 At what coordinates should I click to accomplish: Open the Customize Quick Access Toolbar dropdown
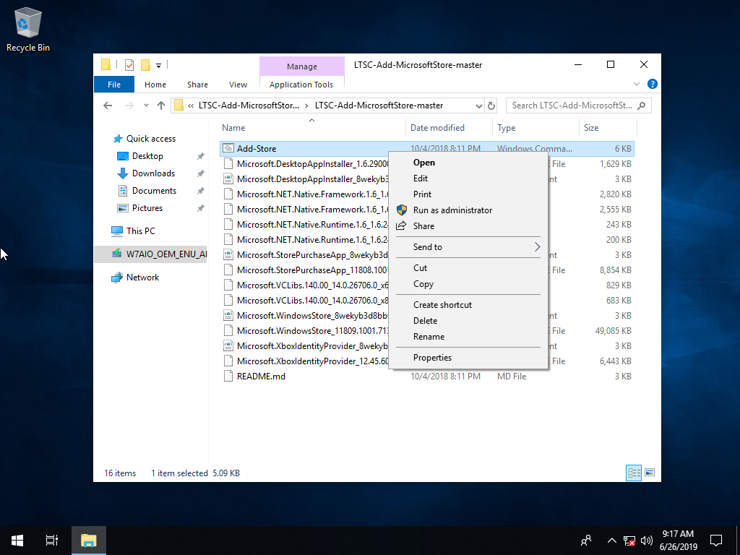[x=158, y=66]
